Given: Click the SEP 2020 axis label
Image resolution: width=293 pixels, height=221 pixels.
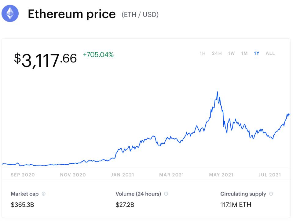Looking at the screenshot, I should click(23, 175).
